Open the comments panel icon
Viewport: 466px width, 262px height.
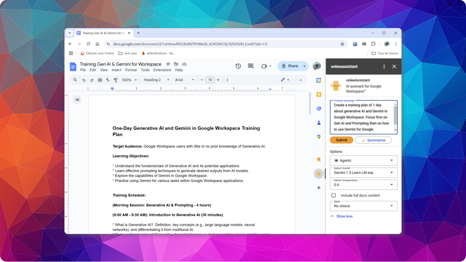[250, 66]
